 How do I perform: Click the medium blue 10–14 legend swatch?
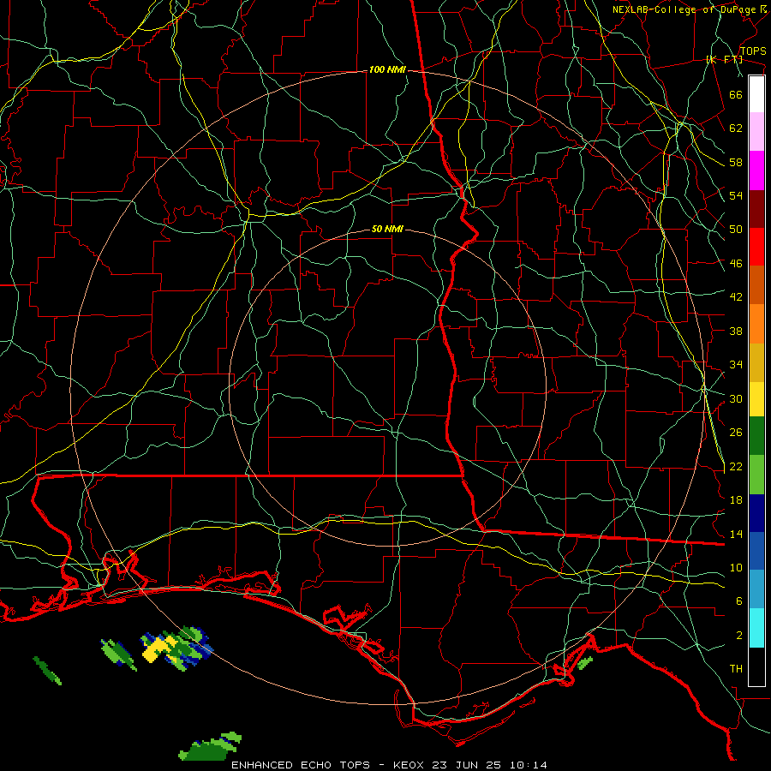tap(756, 551)
